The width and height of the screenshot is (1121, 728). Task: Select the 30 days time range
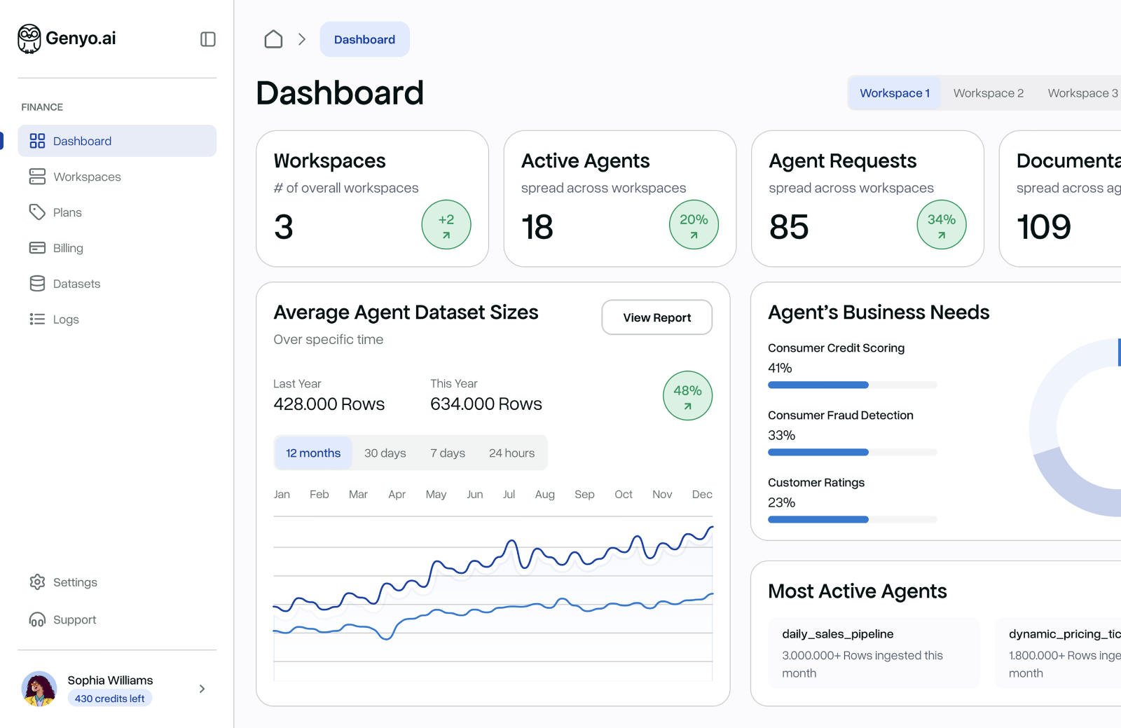(x=385, y=453)
